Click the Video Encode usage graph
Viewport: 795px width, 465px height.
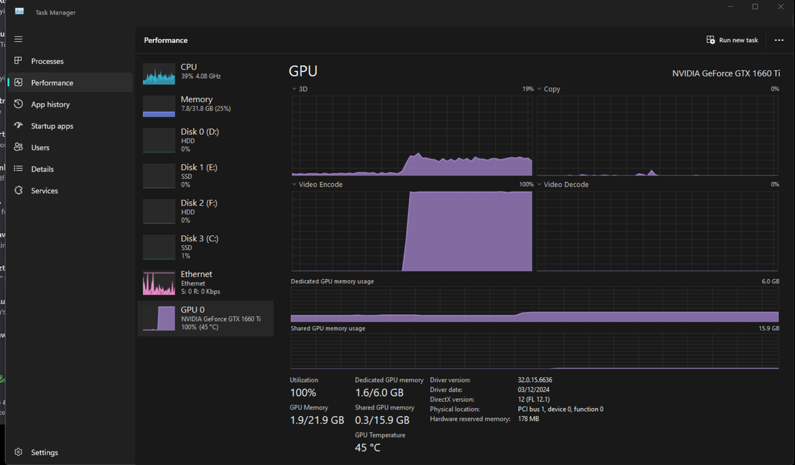point(412,232)
